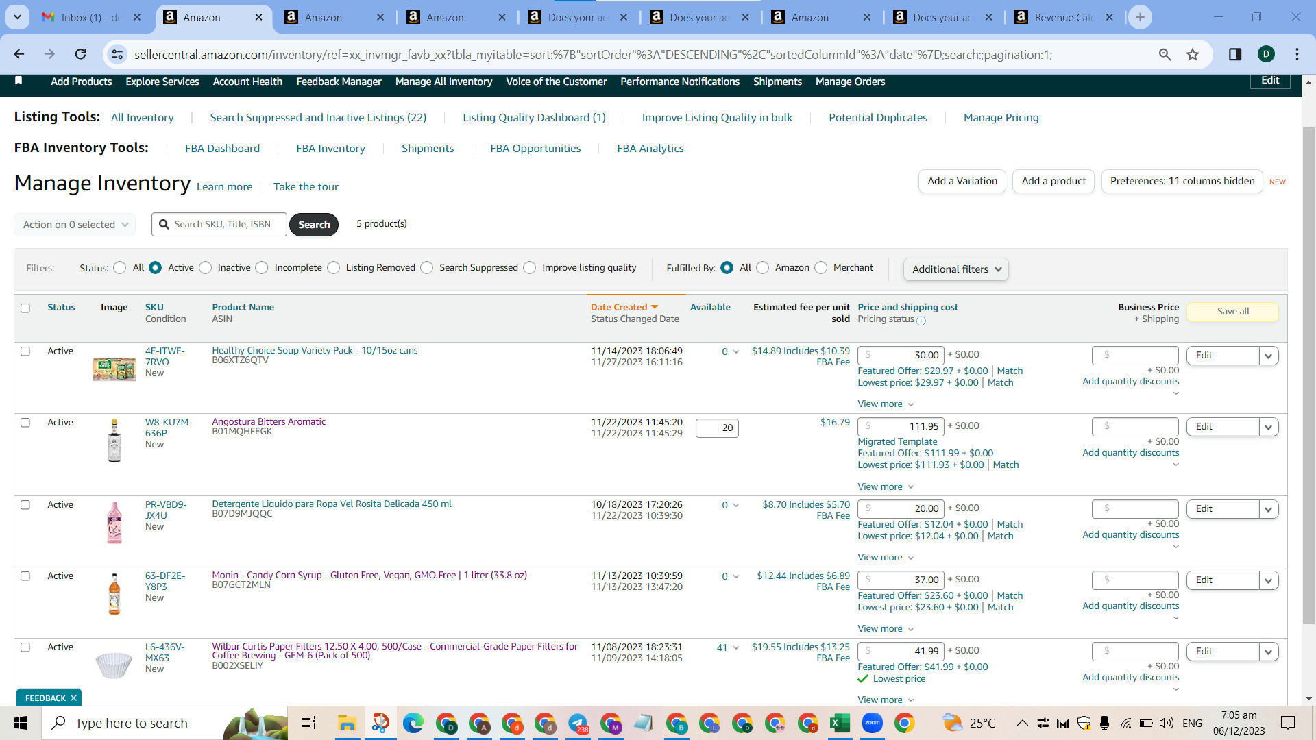Image resolution: width=1316 pixels, height=740 pixels.
Task: Filter Fulfilled By Amazon
Action: click(763, 268)
